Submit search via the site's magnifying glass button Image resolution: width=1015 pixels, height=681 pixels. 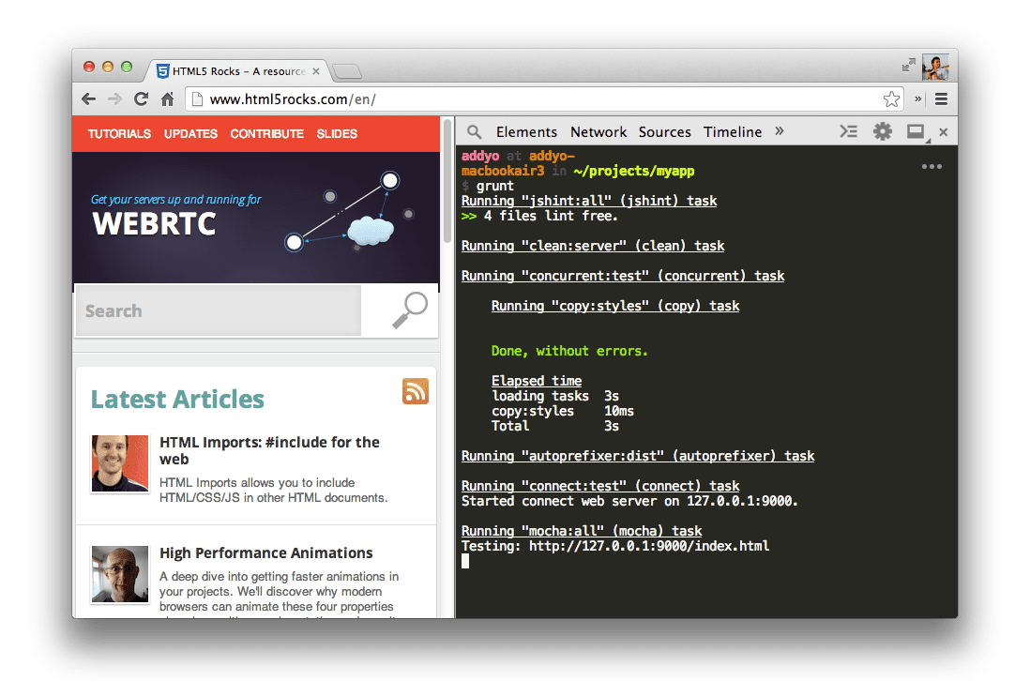410,310
